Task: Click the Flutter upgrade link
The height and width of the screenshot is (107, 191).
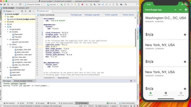Action: click(x=111, y=15)
